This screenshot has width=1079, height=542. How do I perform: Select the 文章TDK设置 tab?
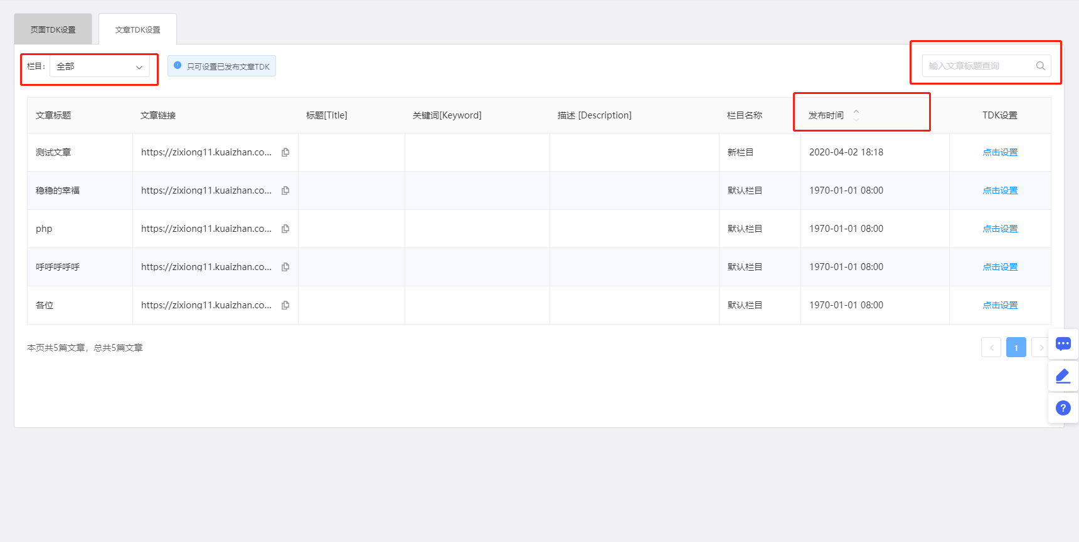[x=137, y=29]
